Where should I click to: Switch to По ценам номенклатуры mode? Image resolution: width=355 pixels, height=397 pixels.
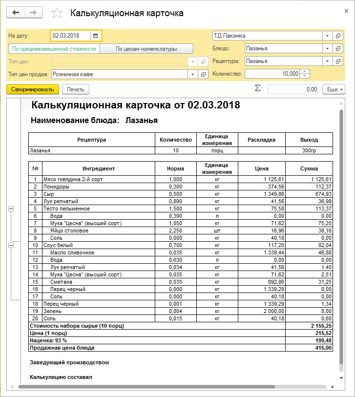click(146, 49)
